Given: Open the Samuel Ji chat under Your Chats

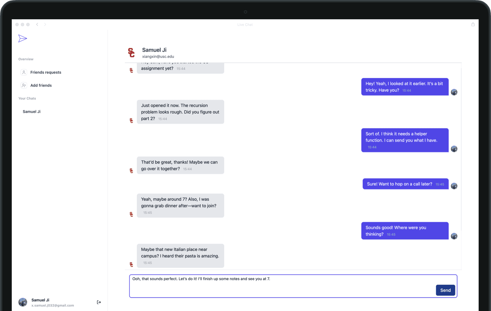Looking at the screenshot, I should (x=31, y=112).
